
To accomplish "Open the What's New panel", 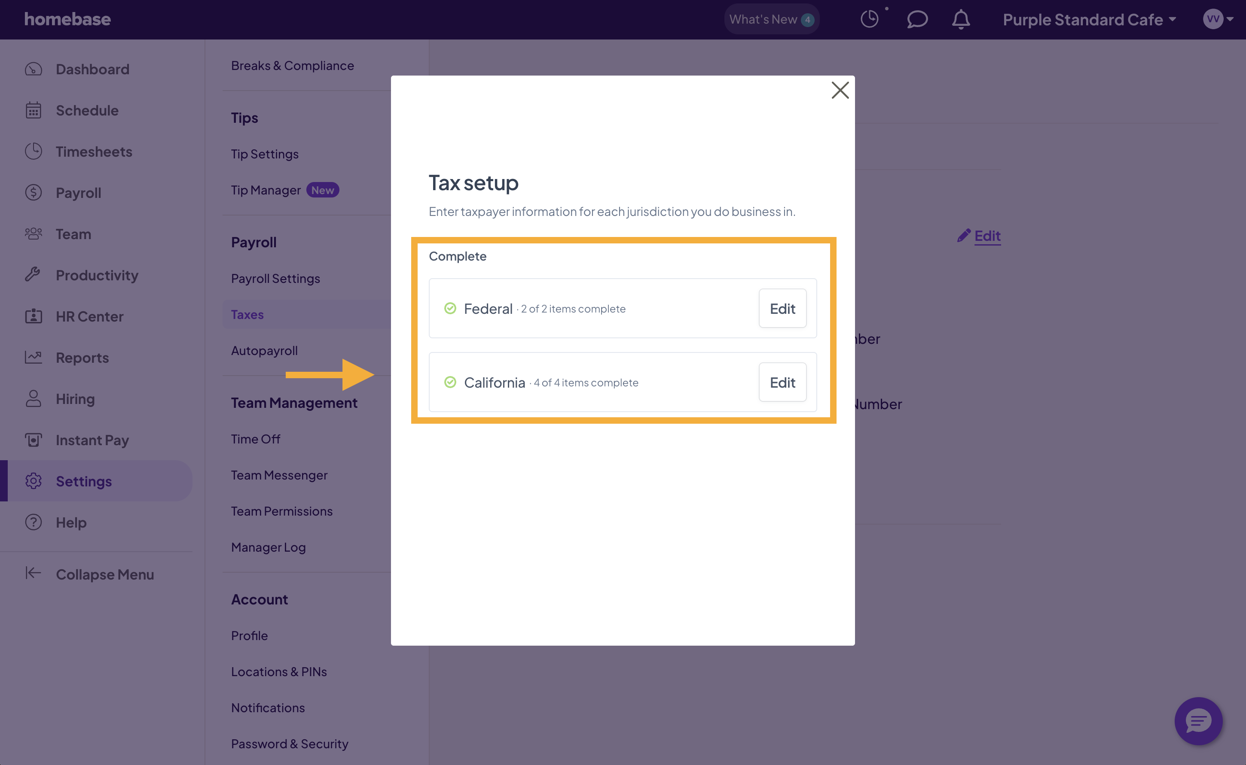I will (x=771, y=19).
